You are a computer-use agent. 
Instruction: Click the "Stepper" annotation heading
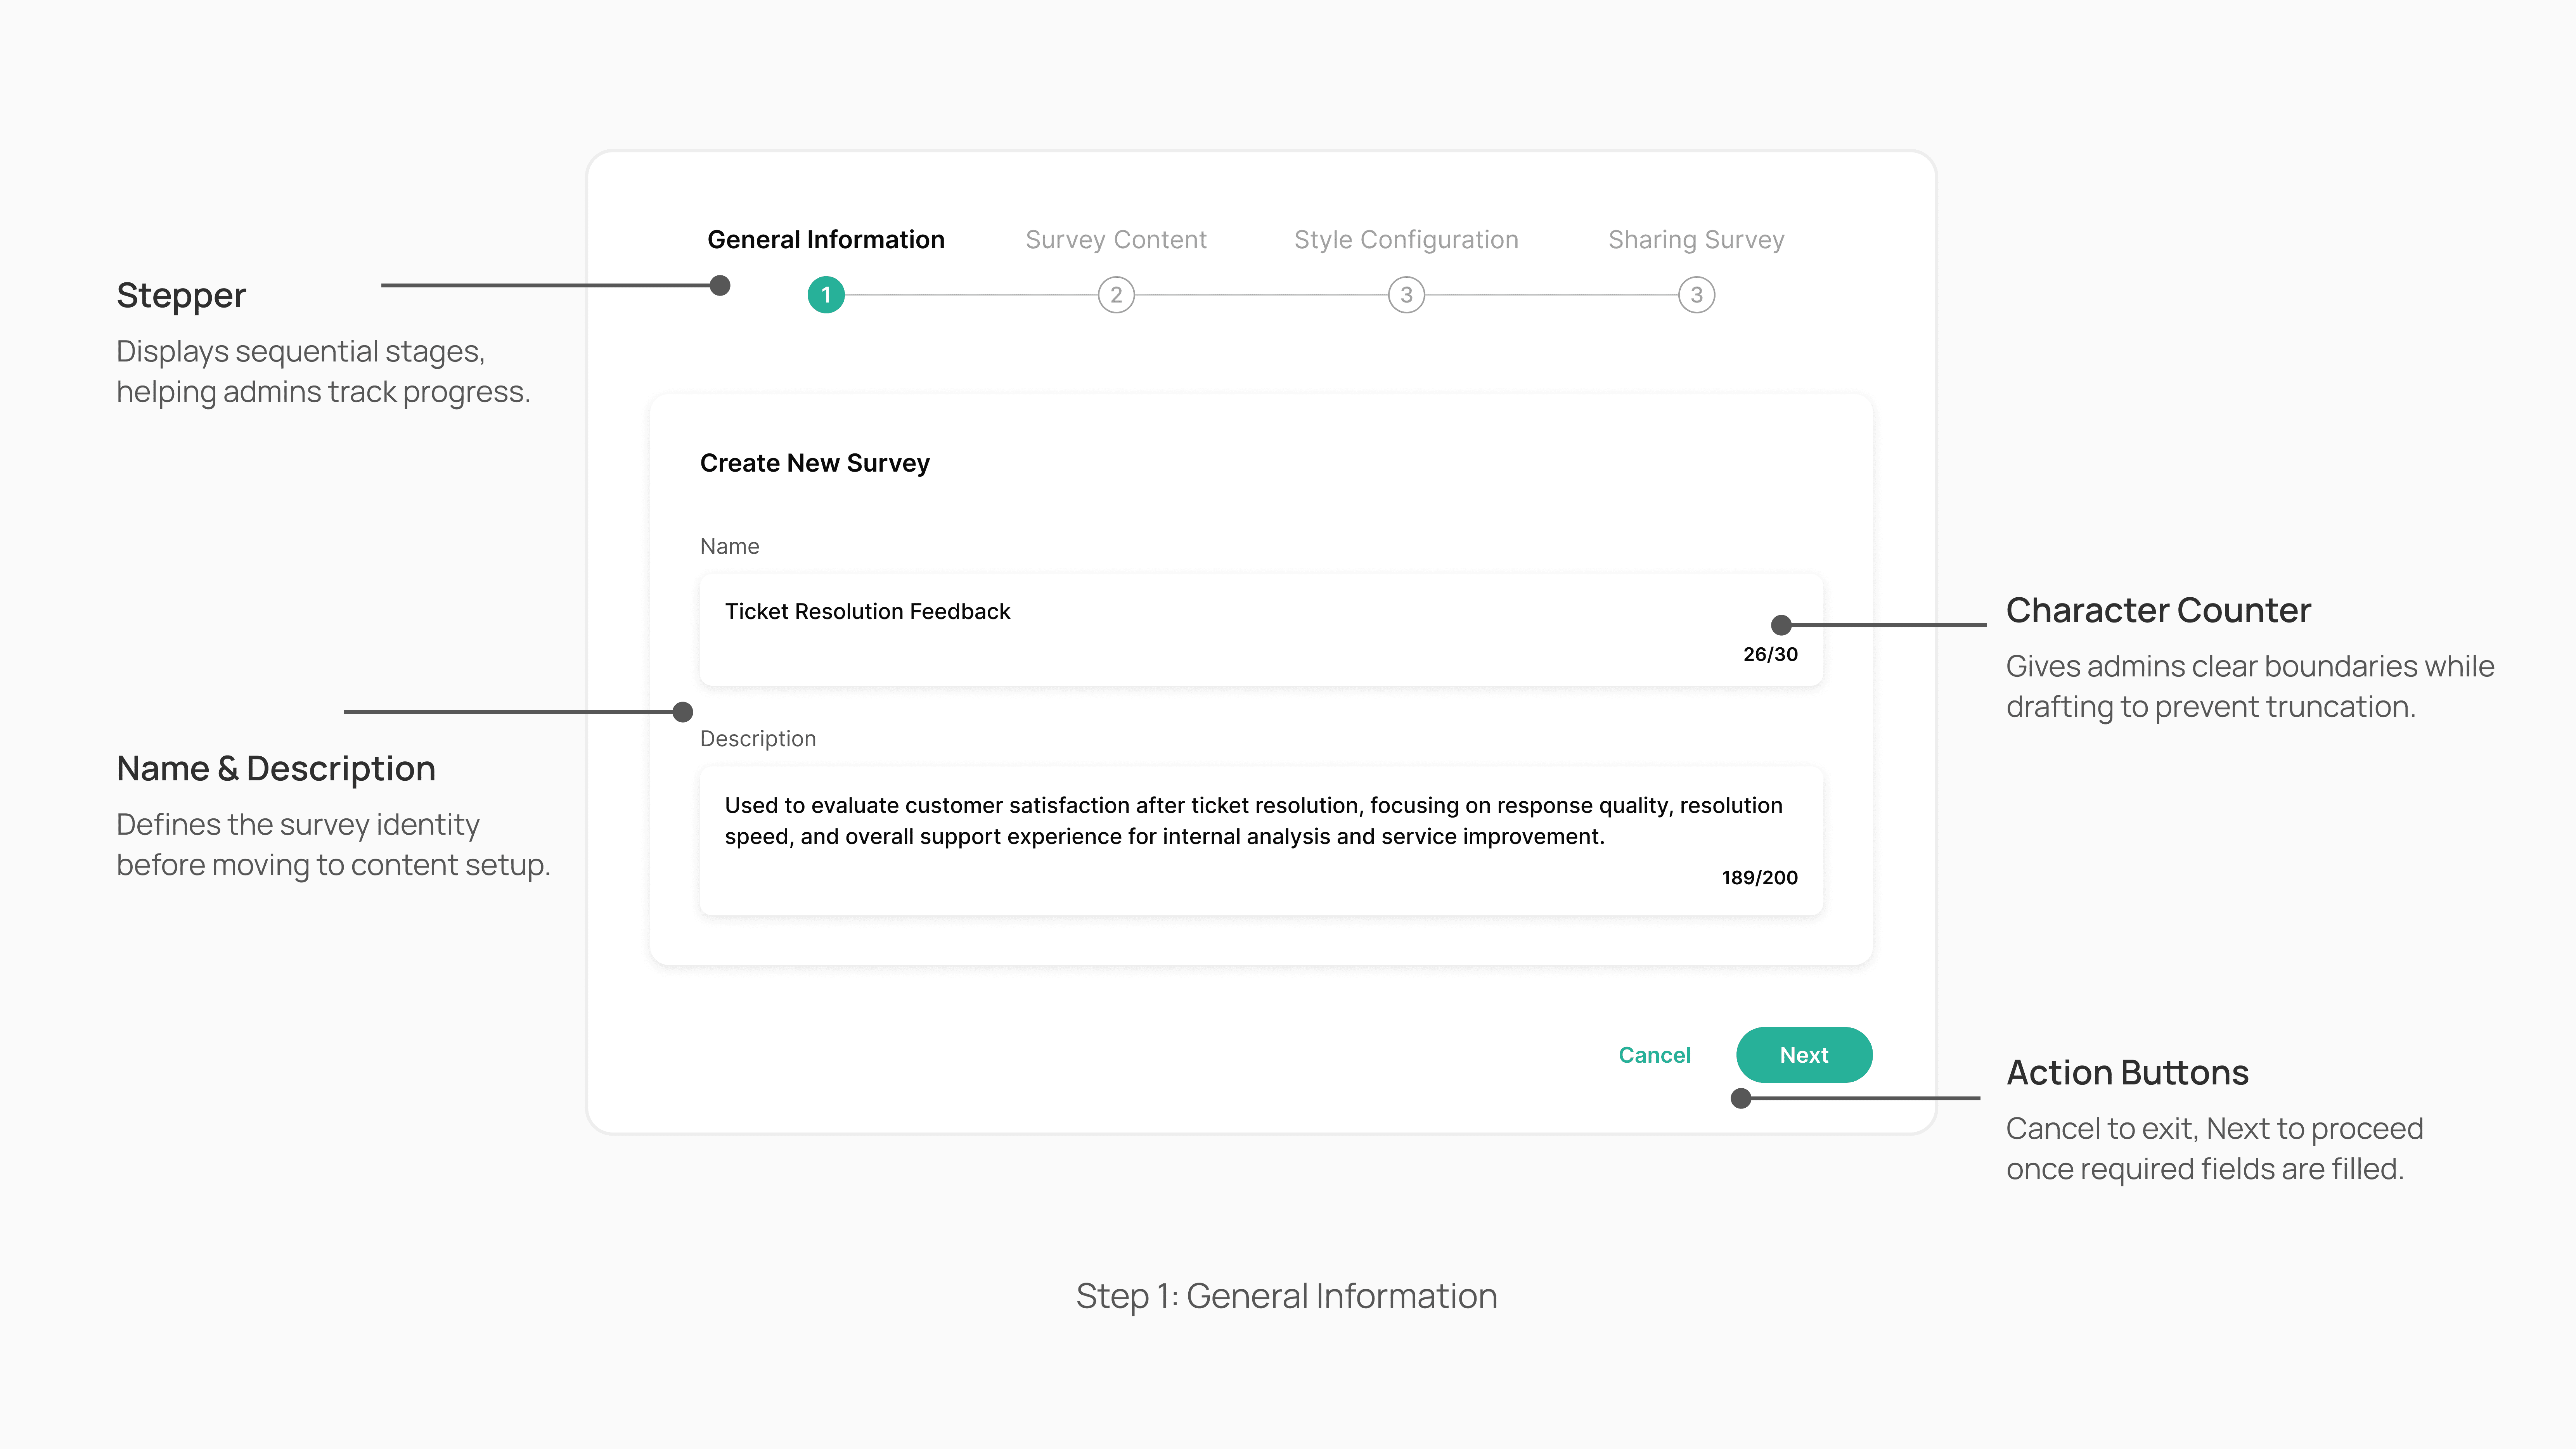tap(181, 296)
